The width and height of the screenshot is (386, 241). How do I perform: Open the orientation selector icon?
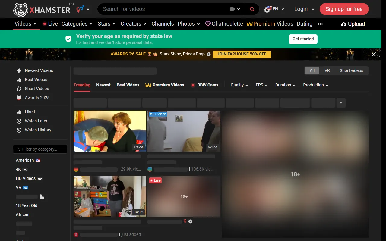[83, 9]
